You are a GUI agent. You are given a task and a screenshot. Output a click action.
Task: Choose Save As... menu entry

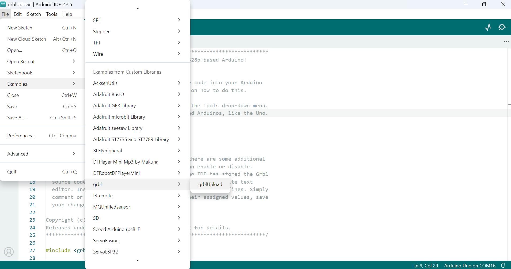point(42,118)
